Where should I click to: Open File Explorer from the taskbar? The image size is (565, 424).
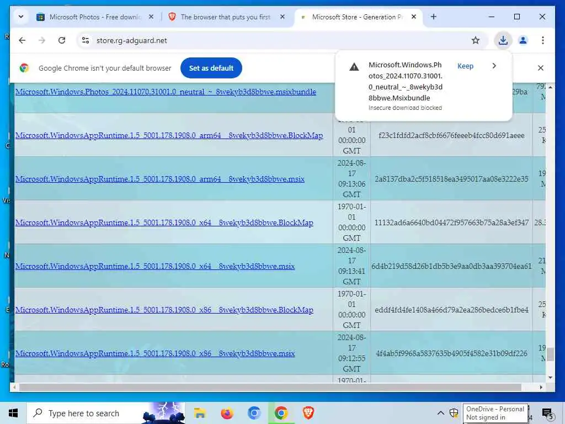200,413
